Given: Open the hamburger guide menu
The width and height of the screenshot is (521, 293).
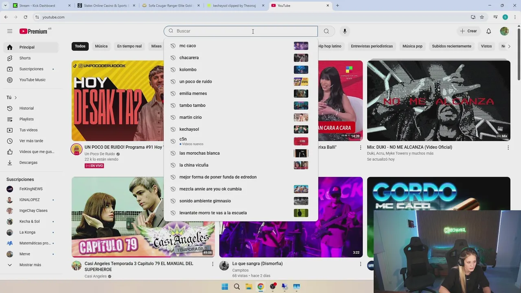Looking at the screenshot, I should coord(10,31).
